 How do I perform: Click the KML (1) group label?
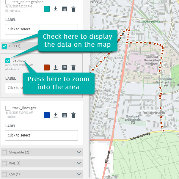click(15, 163)
